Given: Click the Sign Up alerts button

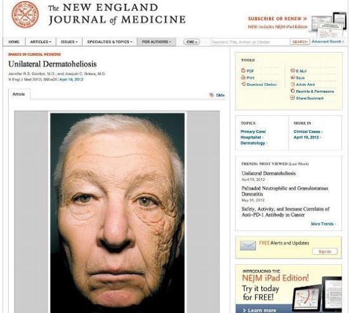Looking at the screenshot, I should tap(325, 251).
